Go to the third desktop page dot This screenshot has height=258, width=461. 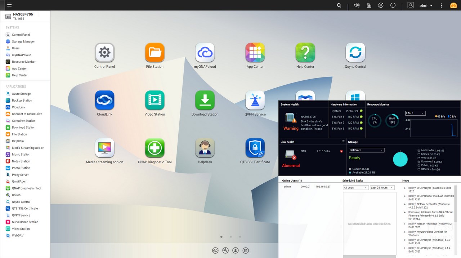tap(240, 237)
